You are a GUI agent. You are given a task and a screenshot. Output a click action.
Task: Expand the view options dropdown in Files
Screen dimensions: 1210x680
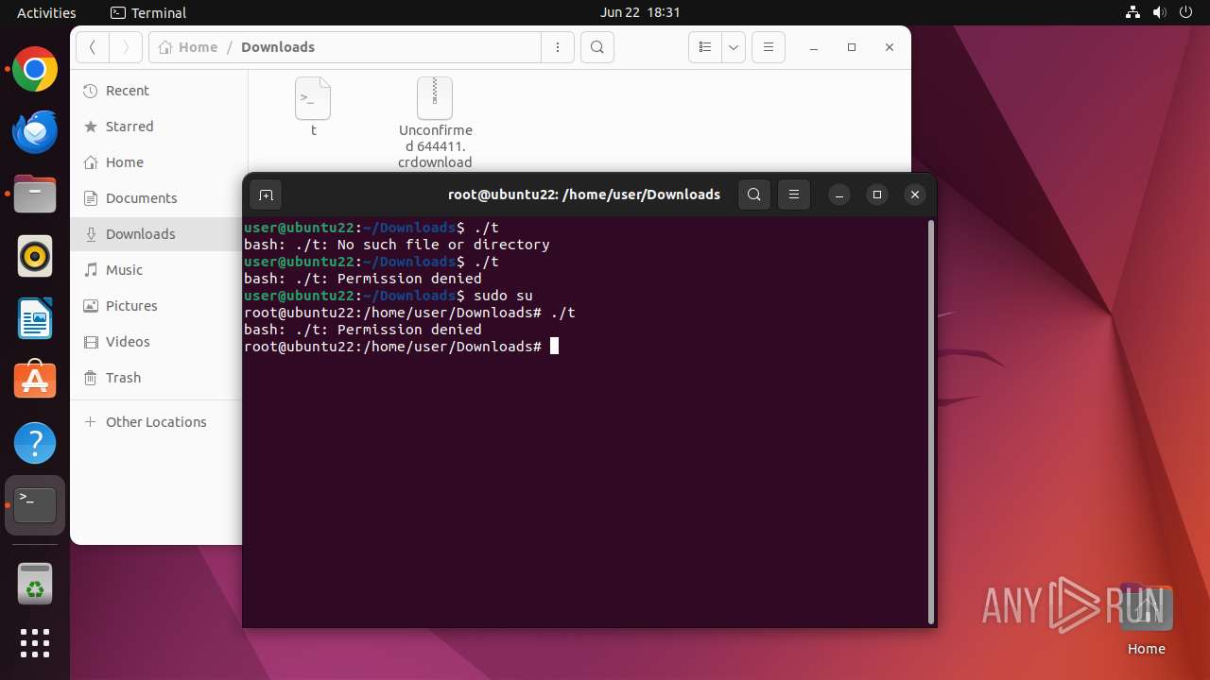pos(734,47)
